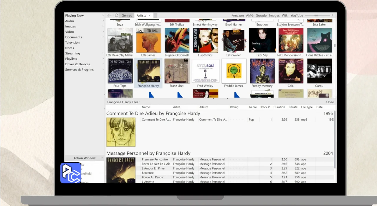The width and height of the screenshot is (377, 206).
Task: Click the forward navigation arrow
Action: coord(113,15)
